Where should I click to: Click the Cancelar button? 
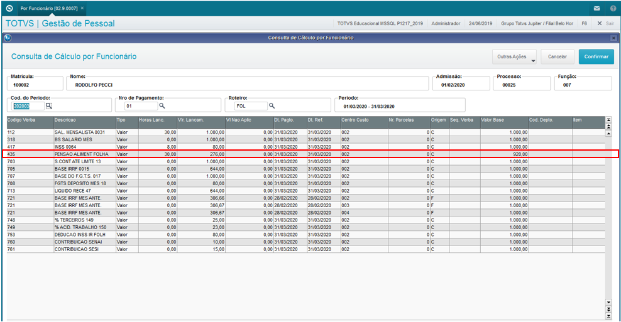point(558,56)
